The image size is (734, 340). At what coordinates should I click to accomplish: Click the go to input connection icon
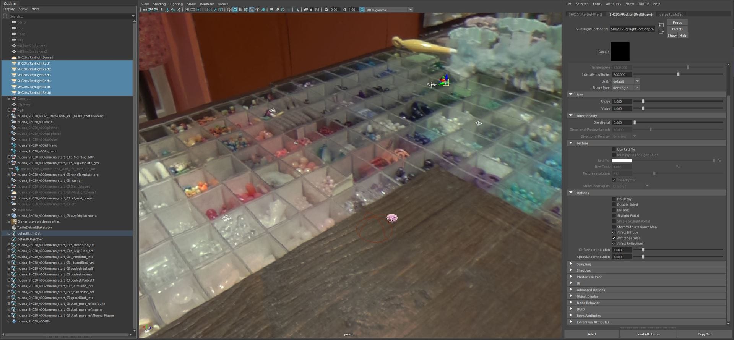point(661,25)
